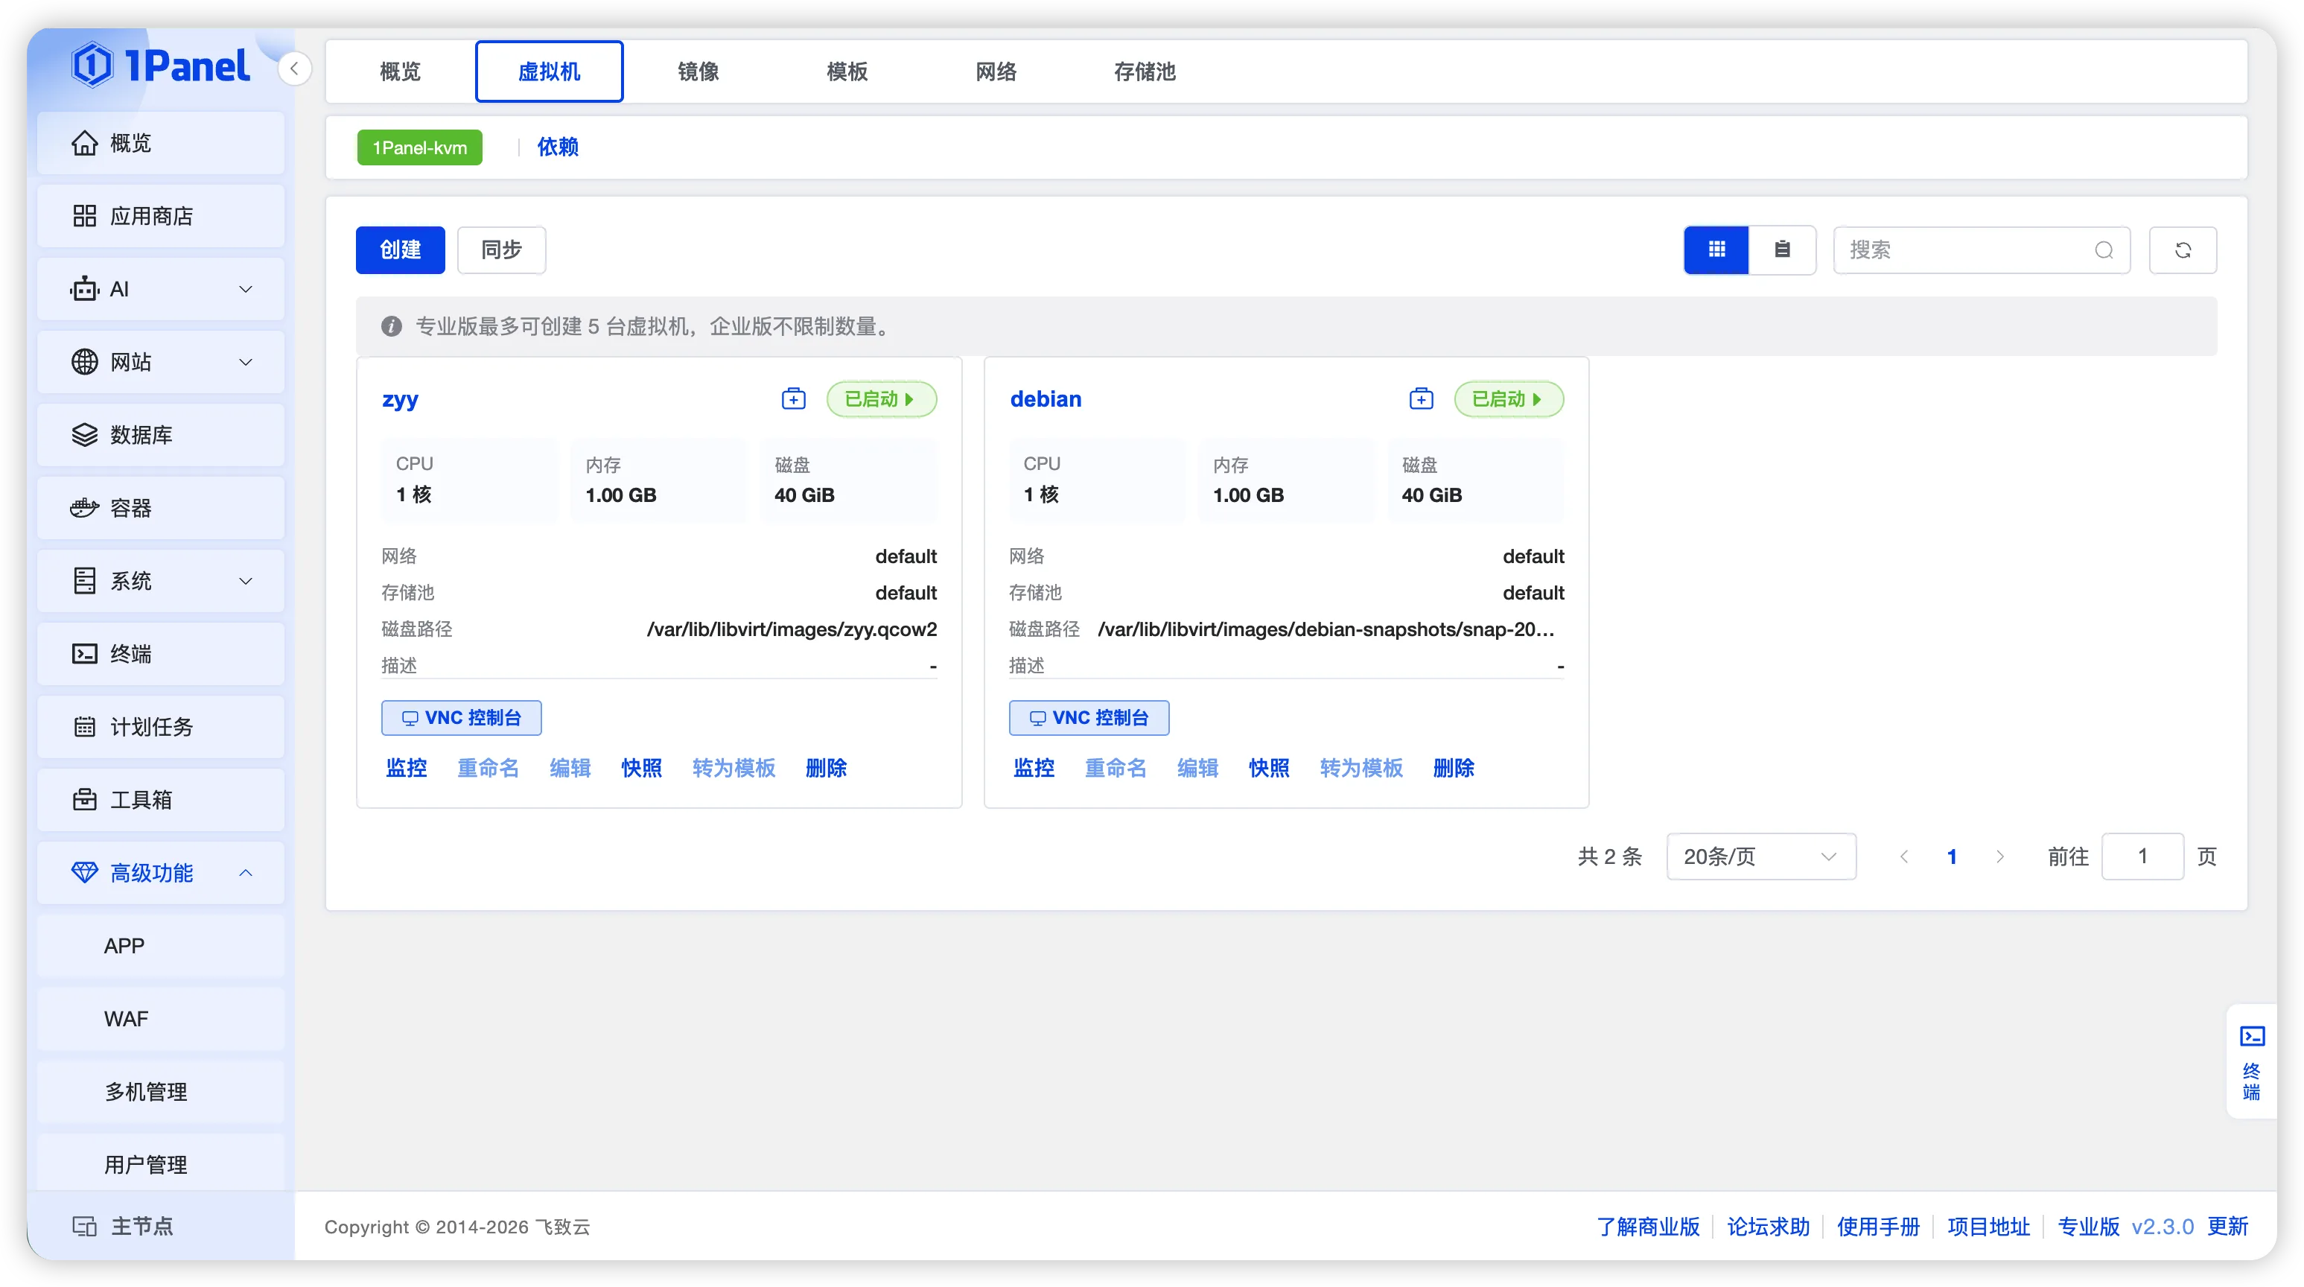Click 重命名 for debian VM
2304x1287 pixels.
pos(1115,769)
